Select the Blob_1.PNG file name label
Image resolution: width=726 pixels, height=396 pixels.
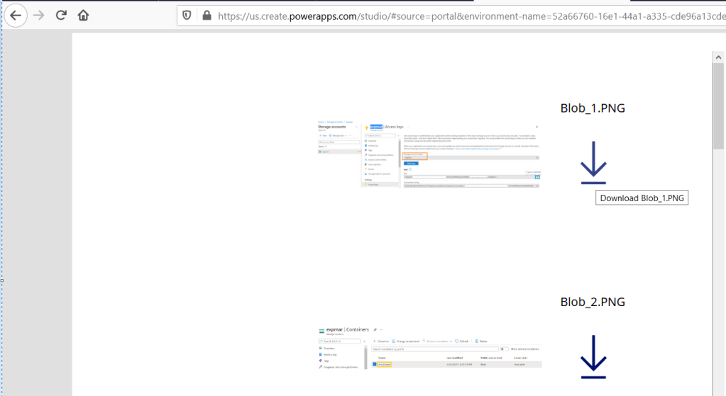592,108
